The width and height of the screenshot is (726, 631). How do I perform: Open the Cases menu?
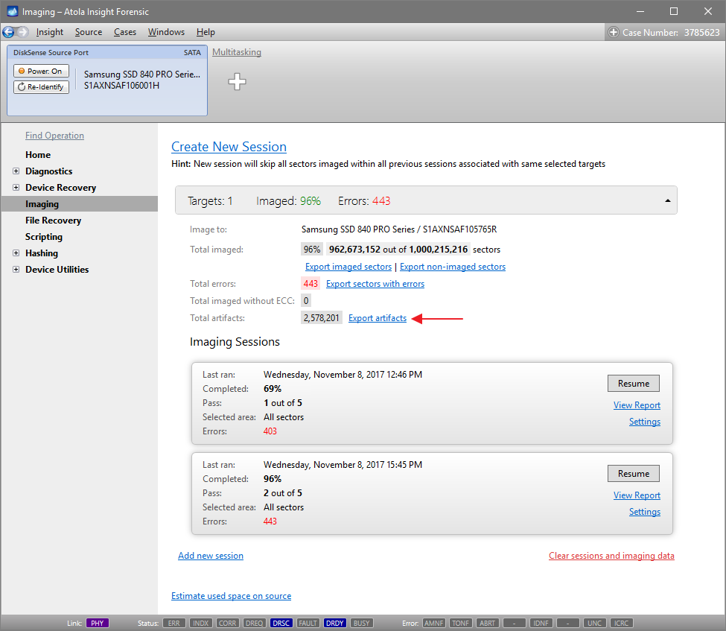[x=125, y=32]
